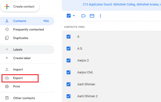Viewport: 161px width, 102px height.
Task: Click the manage labels icon in toolbar
Action: pyautogui.click(x=83, y=16)
